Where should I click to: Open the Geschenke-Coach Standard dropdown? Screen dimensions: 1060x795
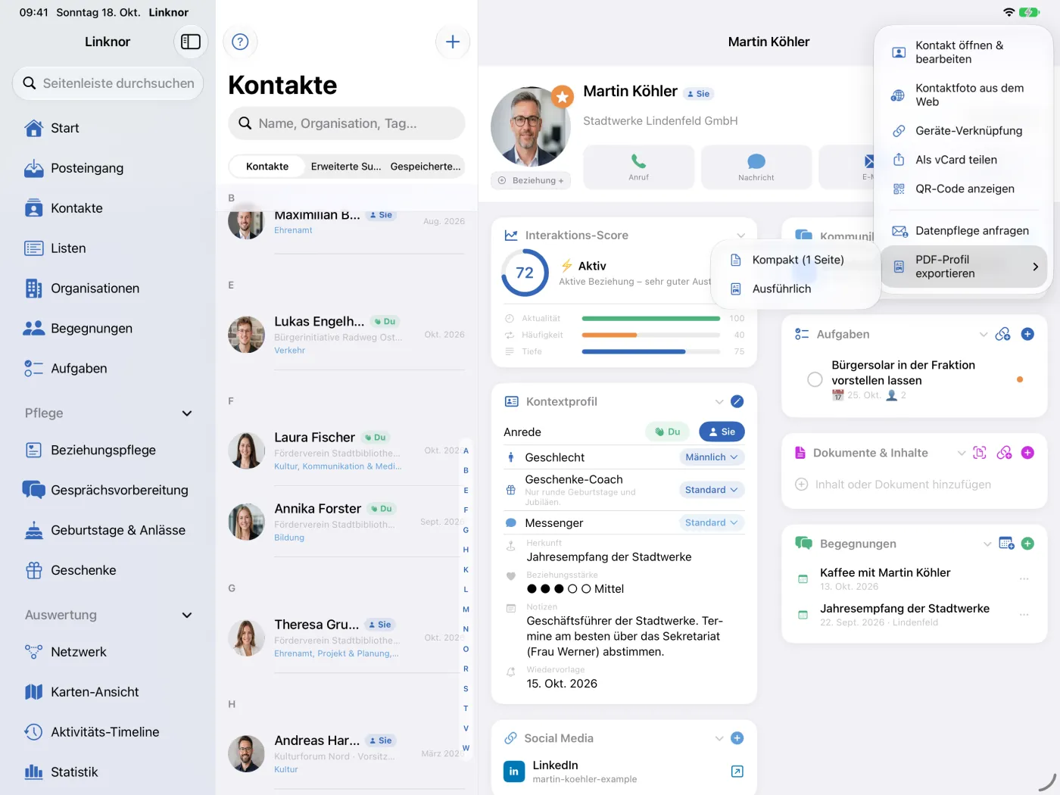click(x=712, y=490)
